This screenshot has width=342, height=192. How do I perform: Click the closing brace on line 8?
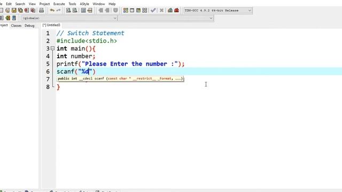coord(58,87)
